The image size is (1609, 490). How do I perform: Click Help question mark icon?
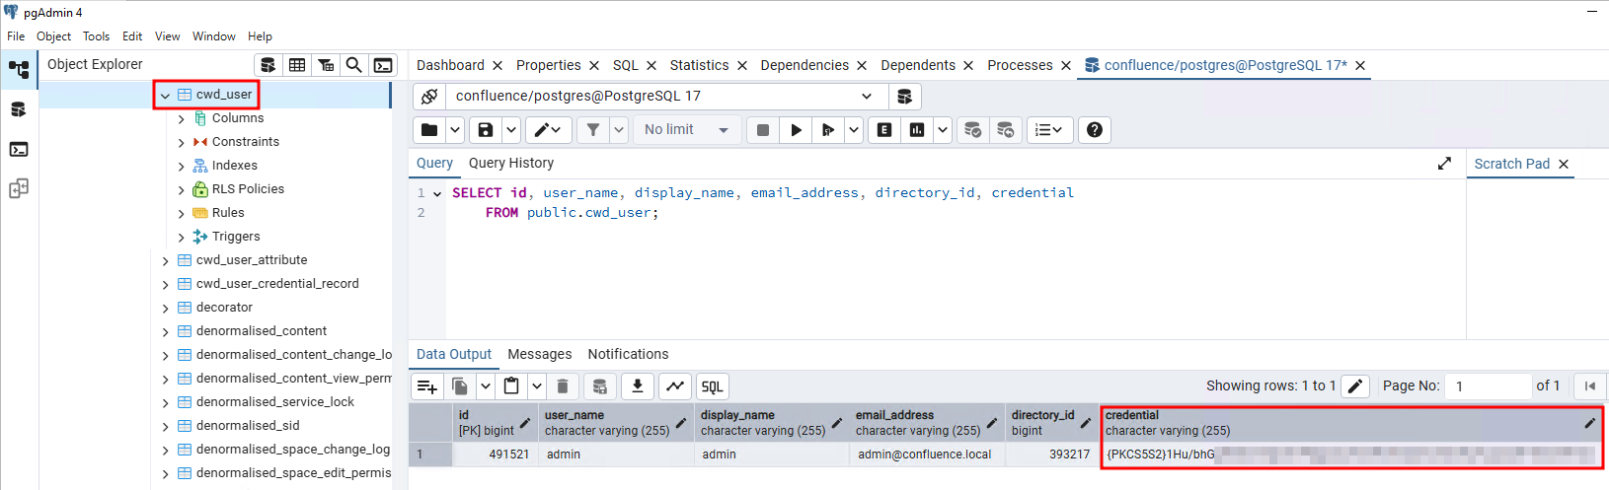[x=1095, y=129]
